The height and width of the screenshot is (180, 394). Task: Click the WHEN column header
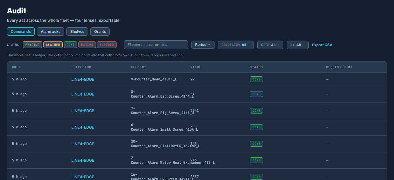(x=16, y=67)
